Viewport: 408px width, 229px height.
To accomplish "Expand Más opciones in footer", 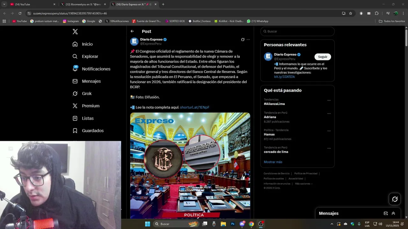I will [x=304, y=184].
